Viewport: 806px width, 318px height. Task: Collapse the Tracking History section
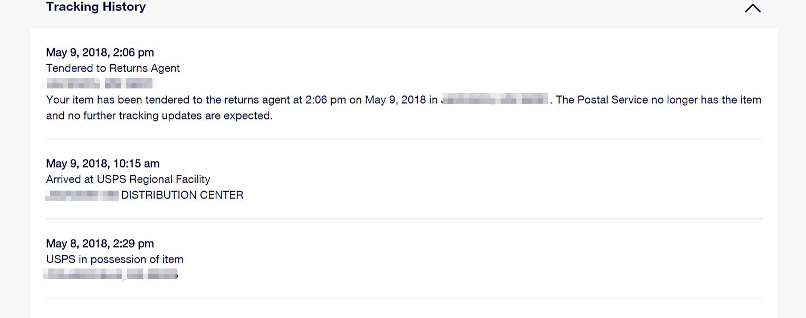(x=753, y=8)
